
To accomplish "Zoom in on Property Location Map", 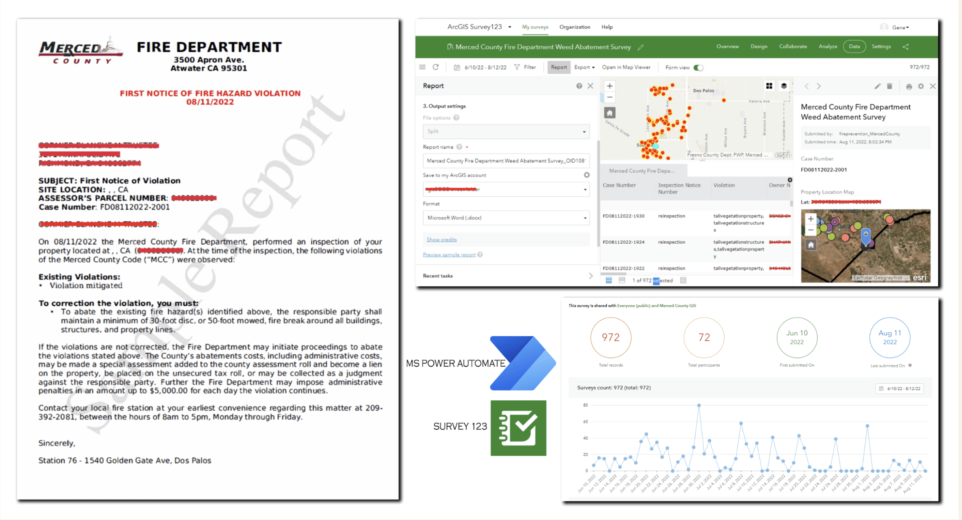I will click(x=811, y=219).
